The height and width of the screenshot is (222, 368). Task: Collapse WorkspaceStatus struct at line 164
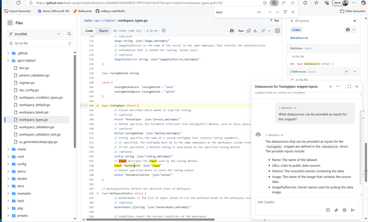pos(97,193)
